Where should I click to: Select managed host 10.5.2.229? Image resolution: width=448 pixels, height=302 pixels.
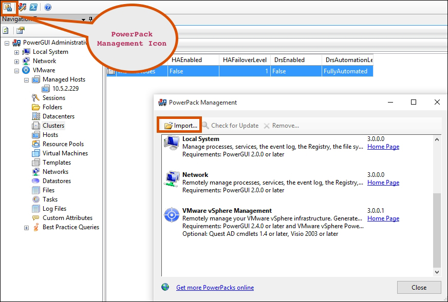tap(65, 88)
